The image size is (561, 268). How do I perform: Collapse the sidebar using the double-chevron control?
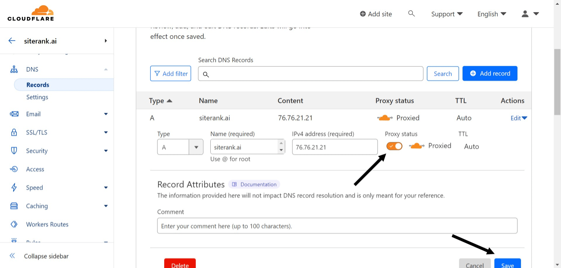click(12, 255)
